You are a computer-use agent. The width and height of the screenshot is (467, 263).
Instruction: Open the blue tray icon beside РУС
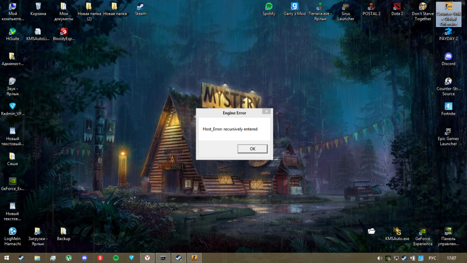click(x=421, y=258)
